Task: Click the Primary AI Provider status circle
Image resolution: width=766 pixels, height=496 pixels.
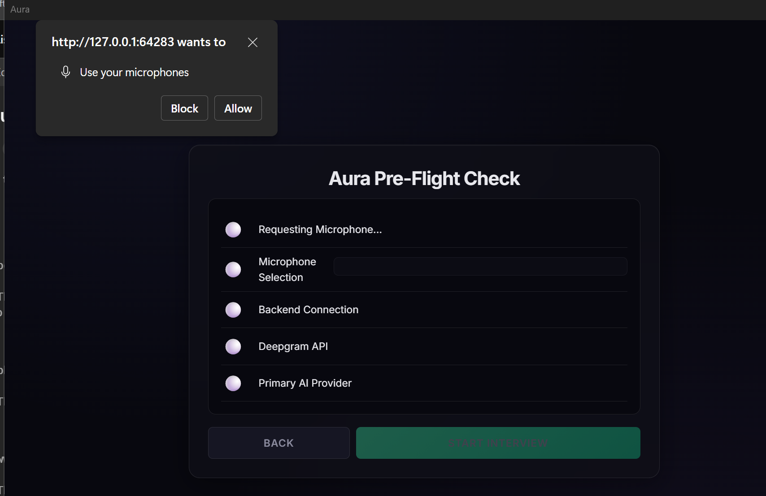Action: click(233, 384)
